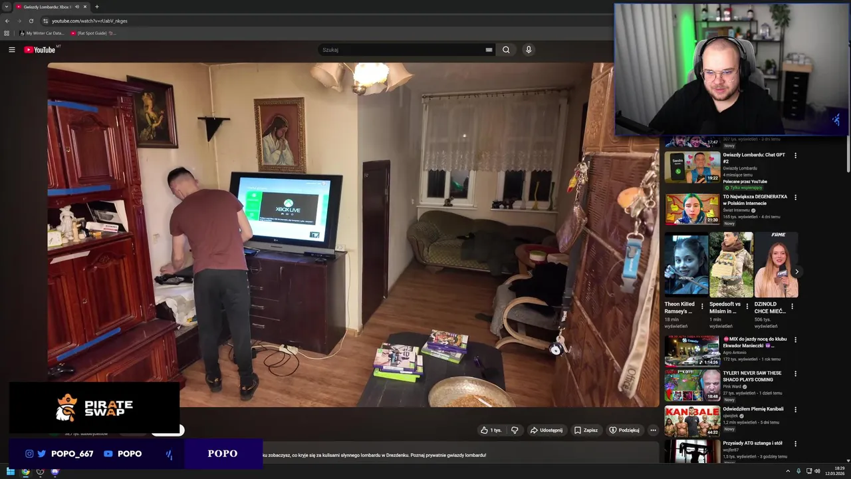Click the Udostępnij share button
This screenshot has height=479, width=851.
[547, 430]
